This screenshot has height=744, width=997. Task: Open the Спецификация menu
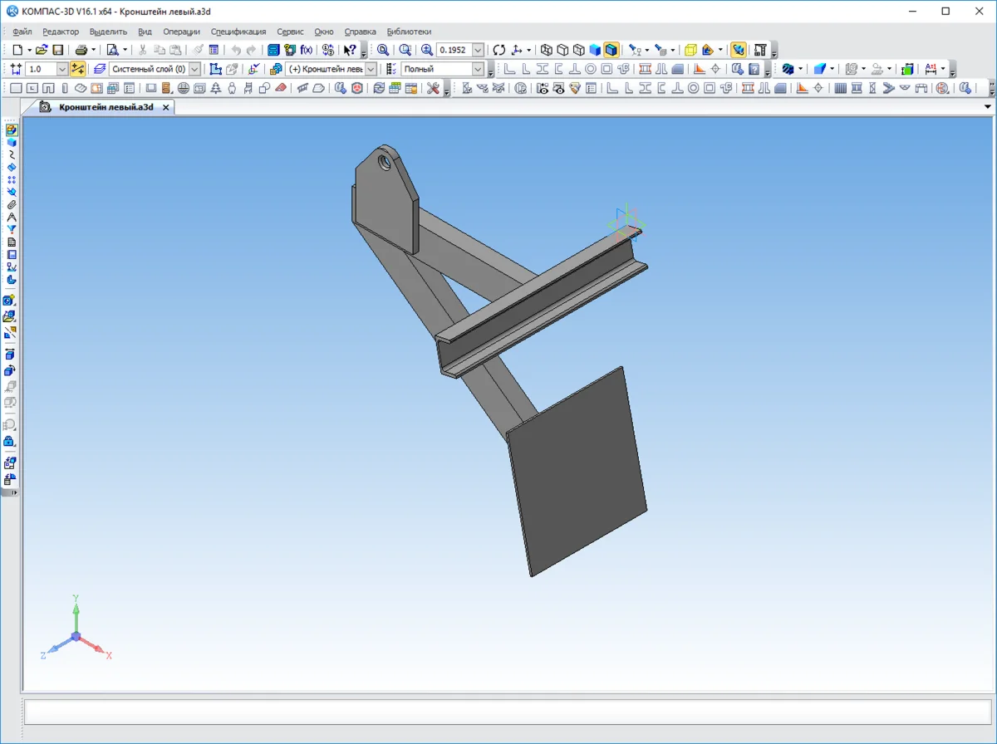tap(238, 32)
